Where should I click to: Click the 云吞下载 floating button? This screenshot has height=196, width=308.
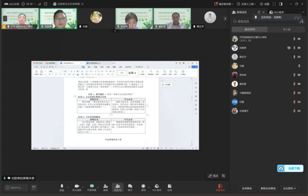point(290,168)
